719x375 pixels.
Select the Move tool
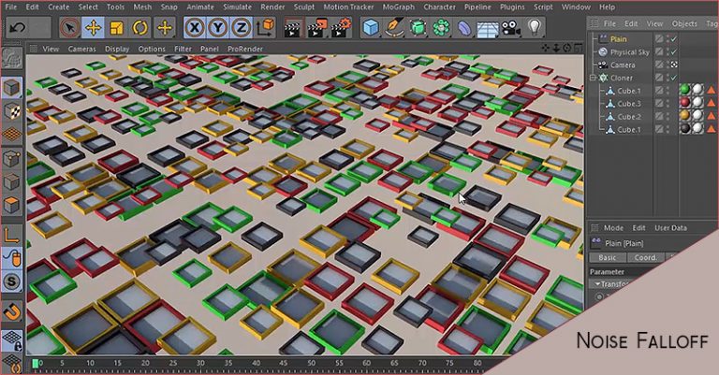pos(94,27)
